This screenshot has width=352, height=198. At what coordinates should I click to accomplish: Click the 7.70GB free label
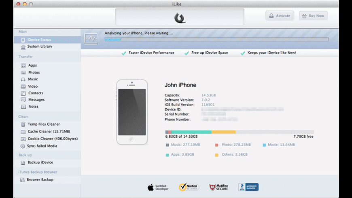(303, 136)
